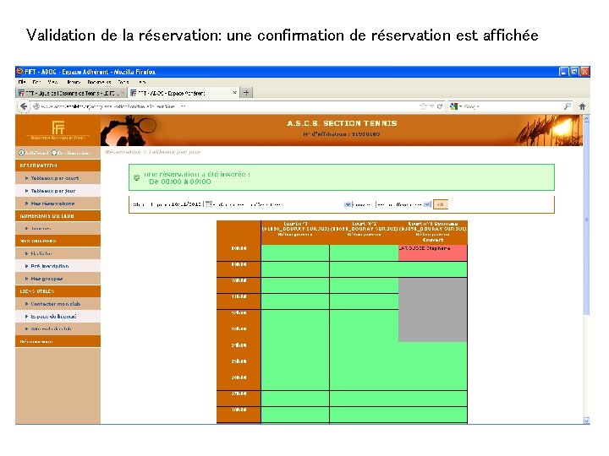Click favicon of Espace Adhérent tab
Screen dimensions: 609x456
click(134, 93)
